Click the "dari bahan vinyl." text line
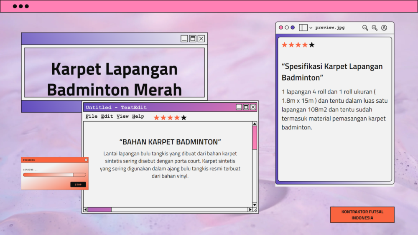 170,176
